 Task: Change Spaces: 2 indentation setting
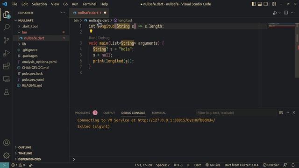tap(163, 165)
